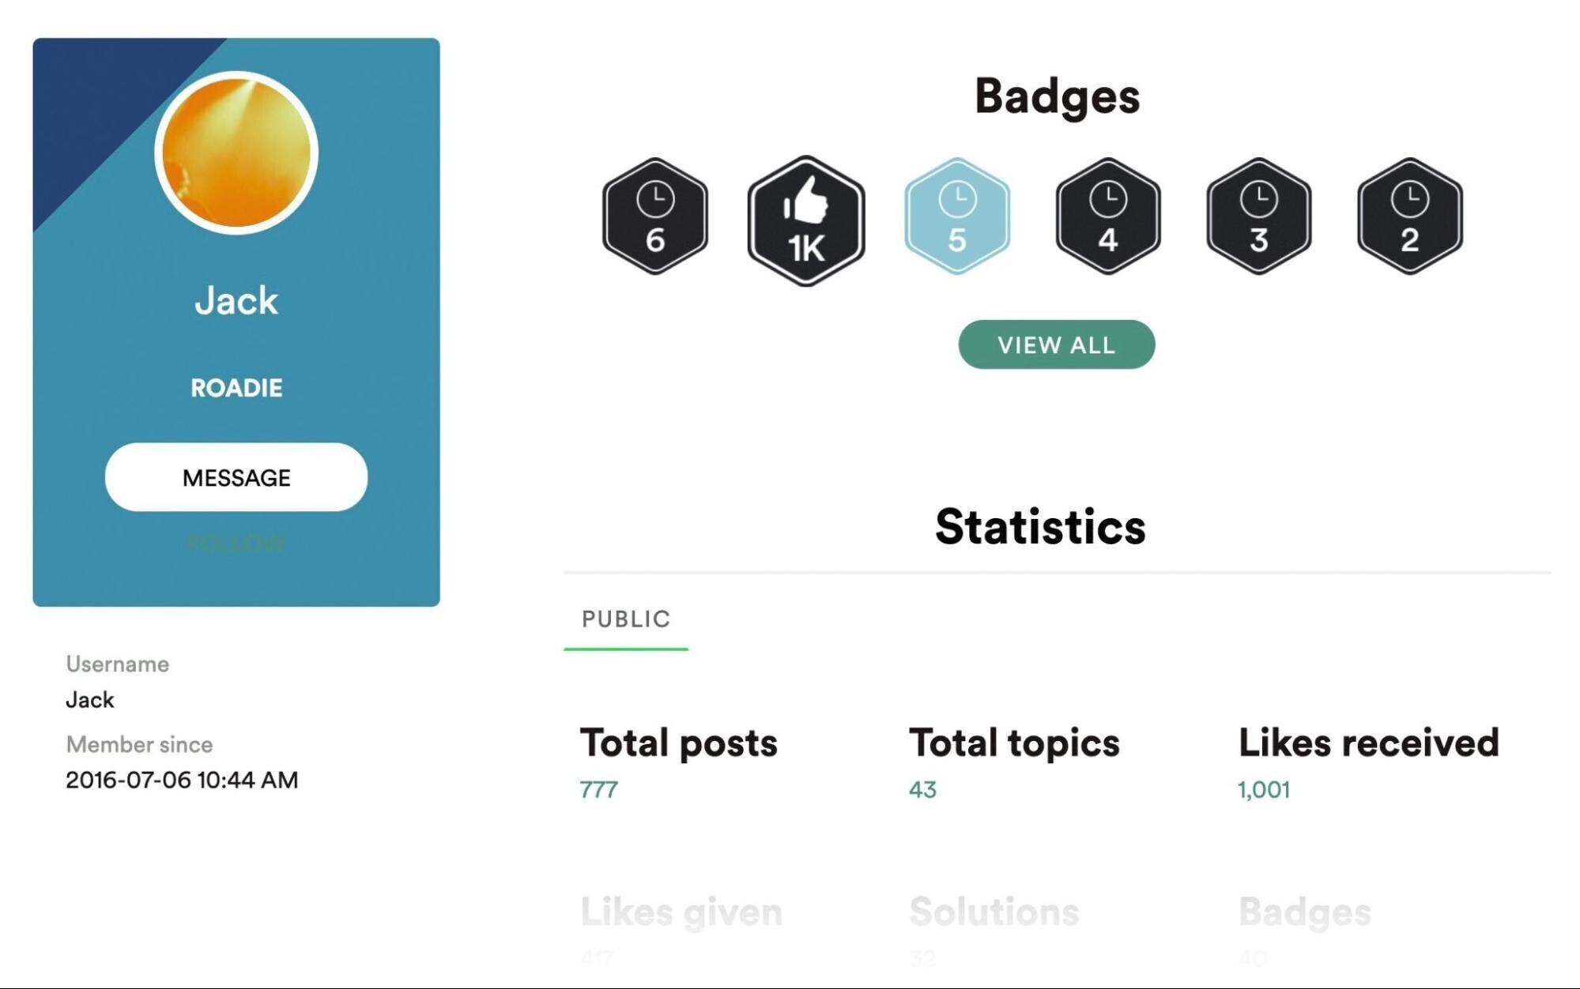Select the Jack name on profile card

click(x=236, y=301)
